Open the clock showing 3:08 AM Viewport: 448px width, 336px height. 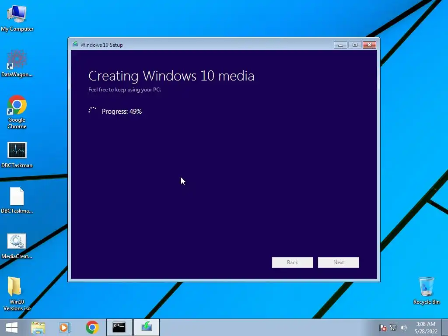point(426,328)
